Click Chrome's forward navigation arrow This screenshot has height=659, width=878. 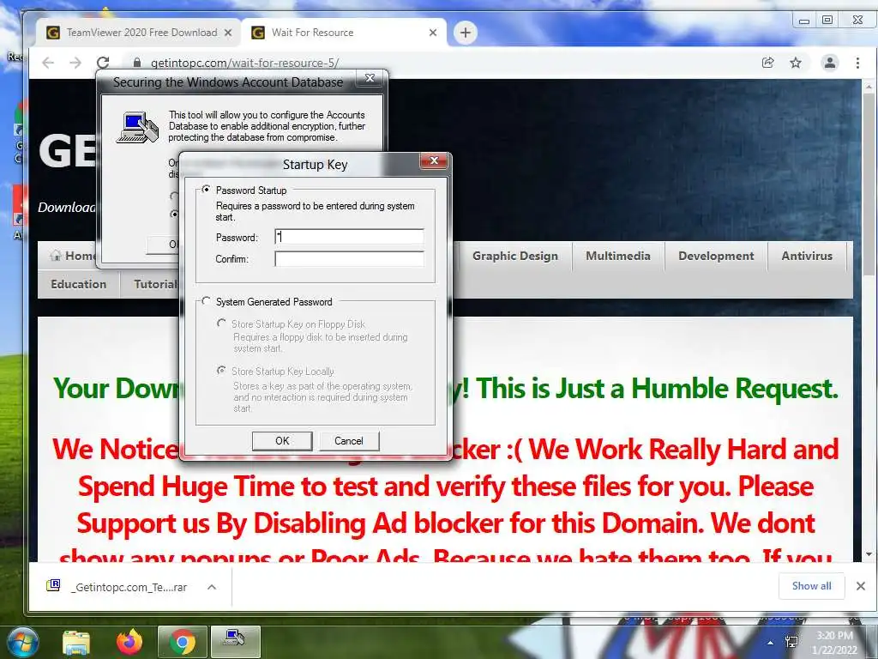point(75,63)
